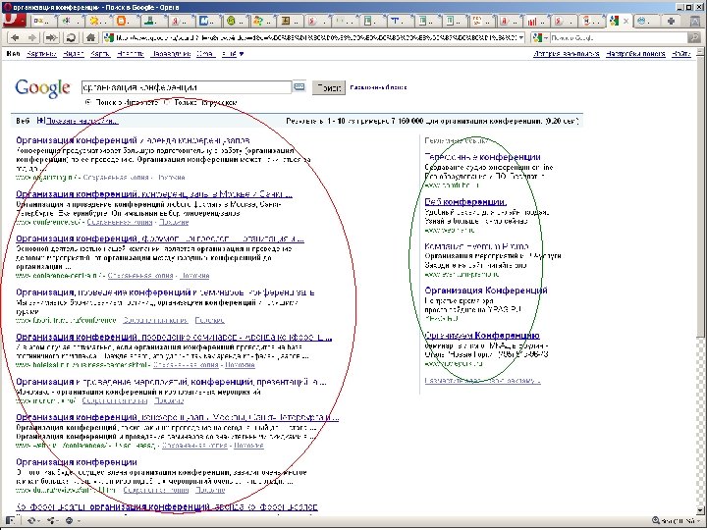Open Google's on-screen keyboard icon
Viewport: 707px width, 530px height.
coord(299,86)
